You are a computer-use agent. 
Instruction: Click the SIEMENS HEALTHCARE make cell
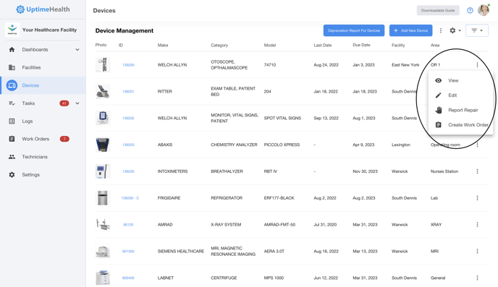[181, 251]
